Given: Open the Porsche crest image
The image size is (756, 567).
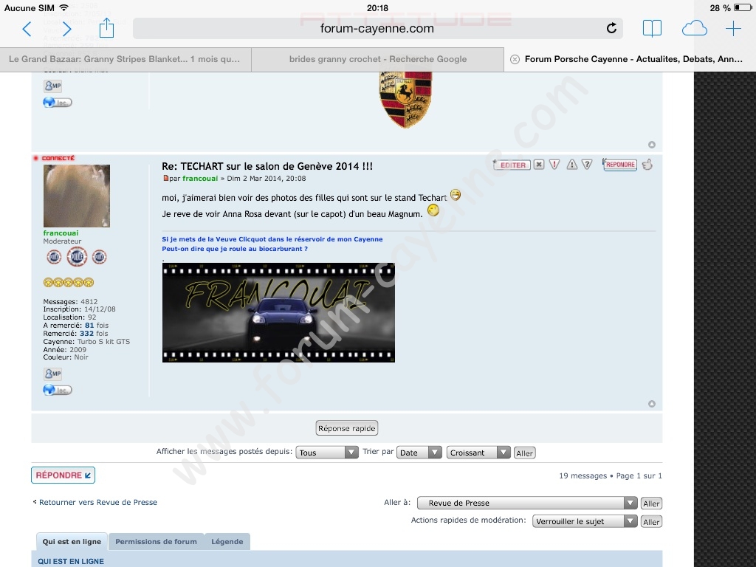Looking at the screenshot, I should pyautogui.click(x=405, y=100).
